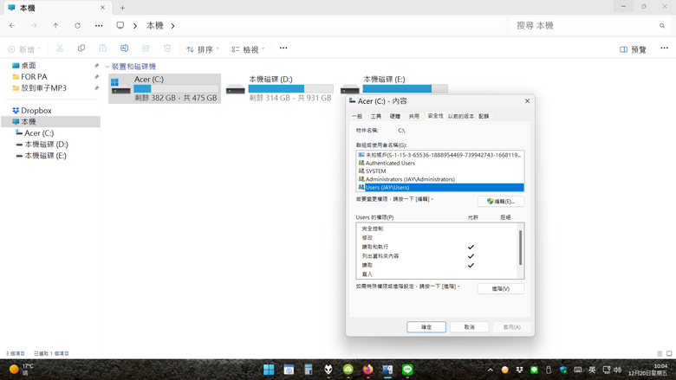Open the 新增 dropdown
The image size is (676, 380).
24,49
